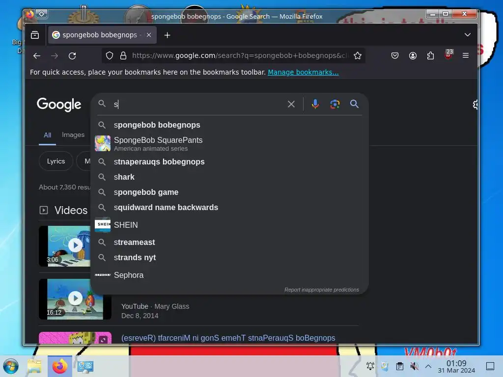The height and width of the screenshot is (377, 503).
Task: Open Firefox application hamburger menu
Action: point(466,56)
